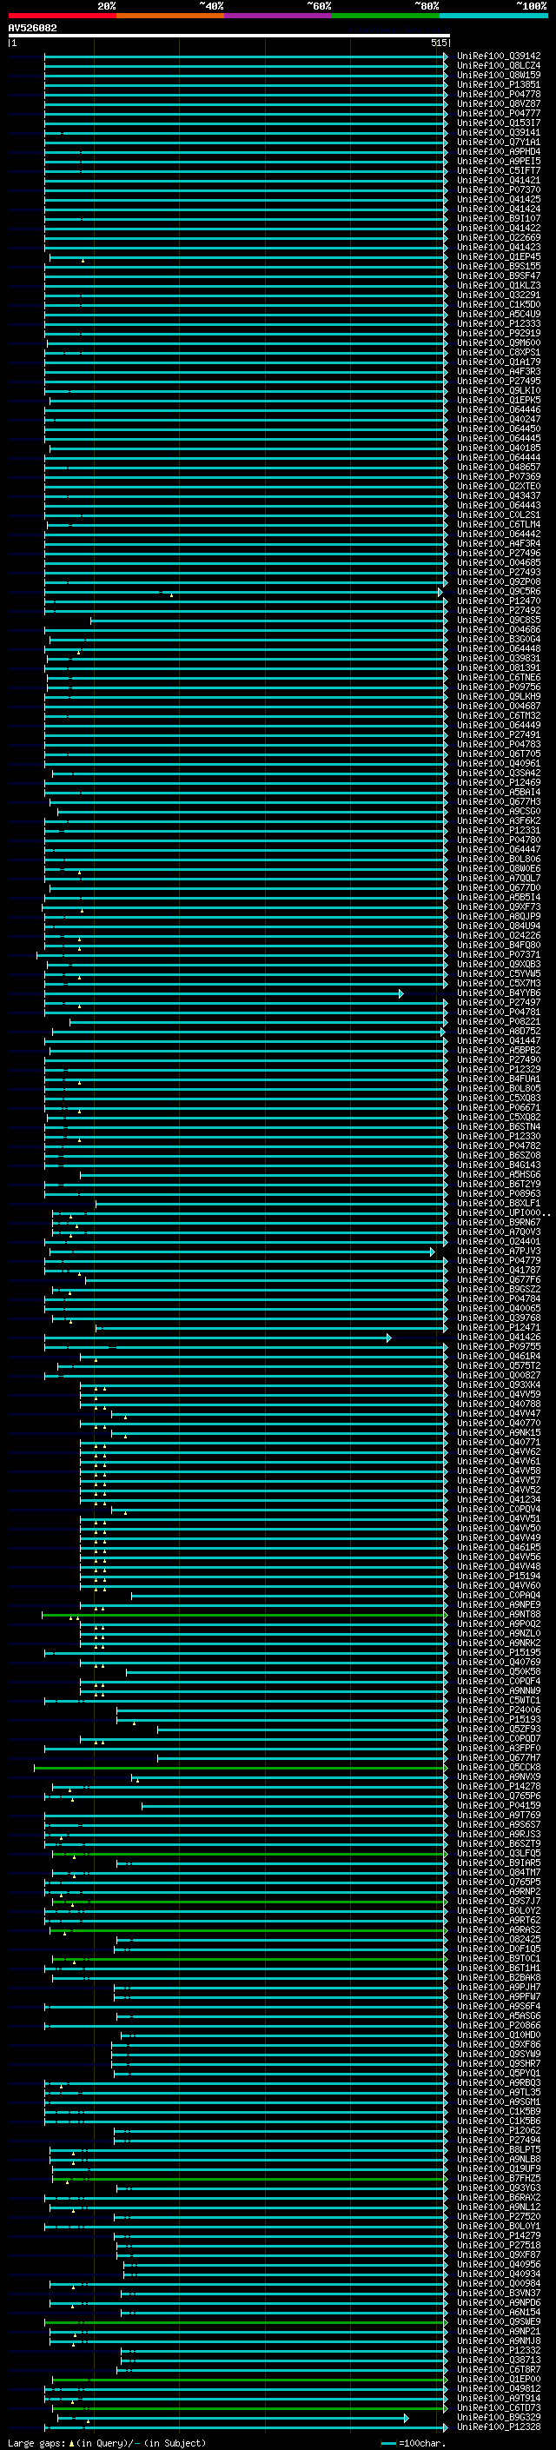Select hit label UniRef100_P15194
556x2450 pixels.
(x=498, y=1576)
